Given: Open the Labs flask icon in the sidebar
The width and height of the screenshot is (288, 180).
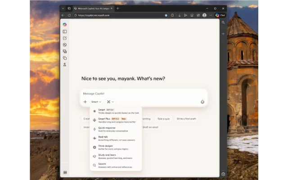Looking at the screenshot, I should 65,65.
